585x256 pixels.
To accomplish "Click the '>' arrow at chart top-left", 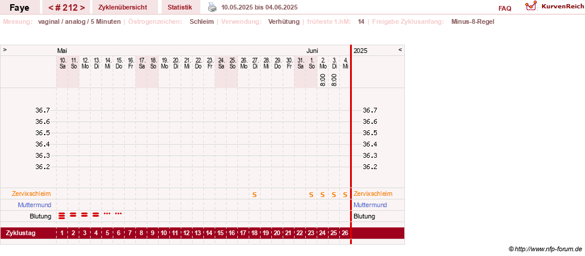I will click(5, 49).
